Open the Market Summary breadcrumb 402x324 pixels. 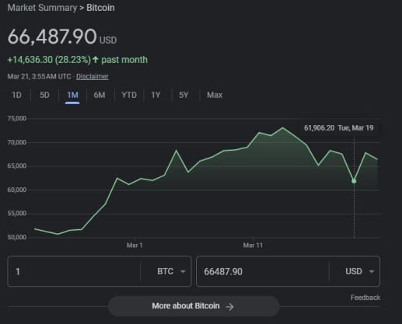coord(42,8)
